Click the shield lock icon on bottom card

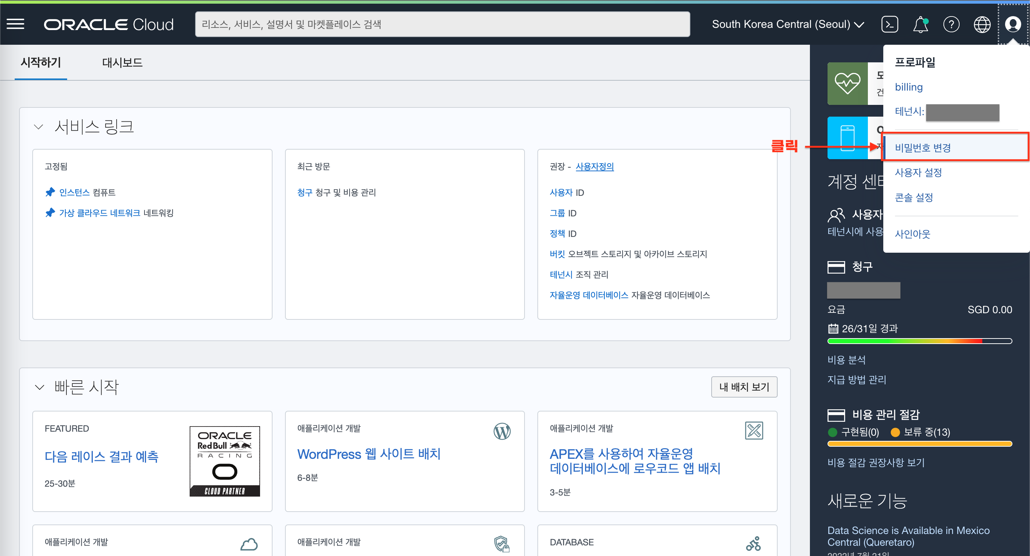point(502,544)
